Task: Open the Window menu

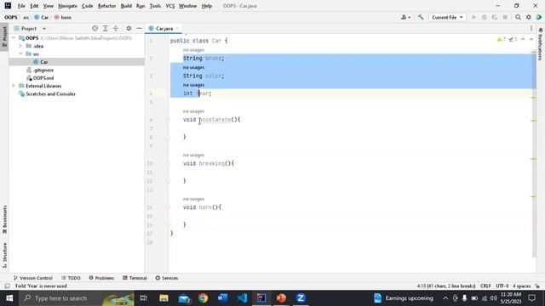Action: point(187,6)
